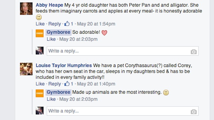Click the camera icon in first reply box
214x120 pixels.
[194, 52]
